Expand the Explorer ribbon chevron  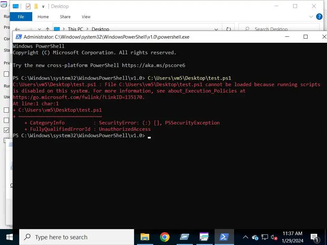point(311,17)
